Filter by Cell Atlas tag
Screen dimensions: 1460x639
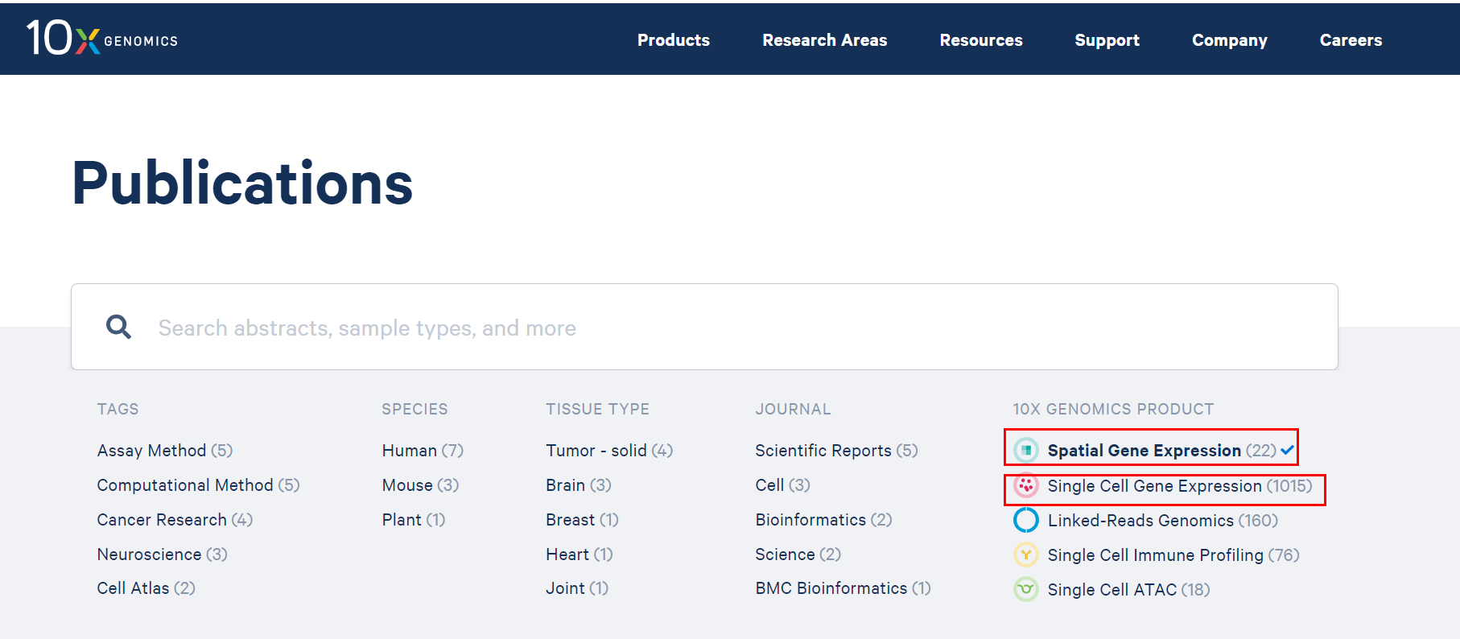pos(146,588)
